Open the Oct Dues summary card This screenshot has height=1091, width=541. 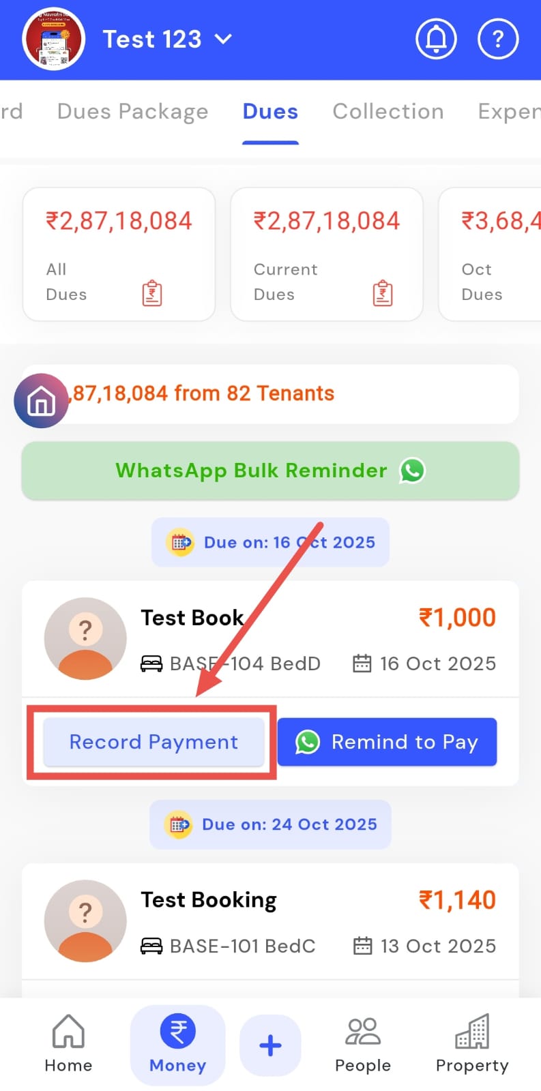coord(490,254)
